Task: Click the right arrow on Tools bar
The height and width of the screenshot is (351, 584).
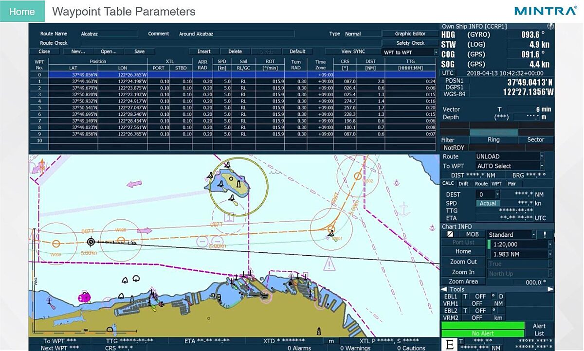Action: point(550,289)
